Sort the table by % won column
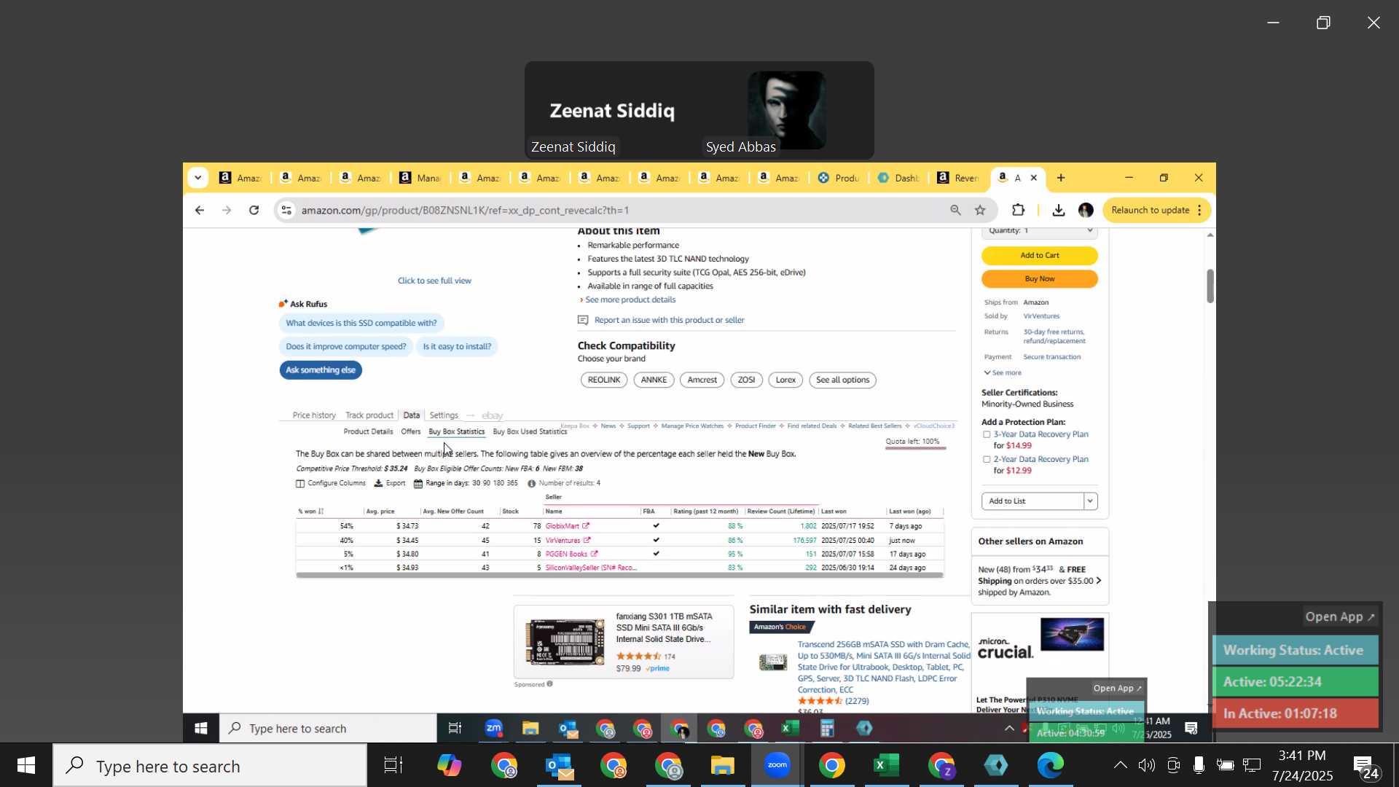 pos(310,512)
